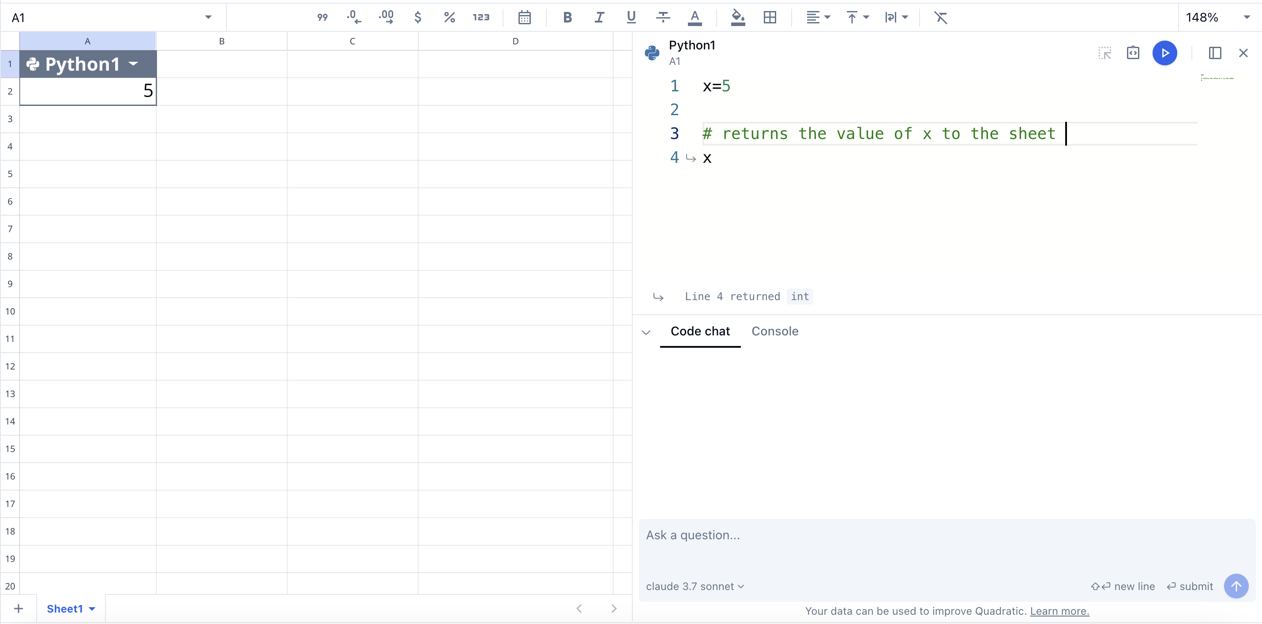Add a new sheet with plus button
This screenshot has width=1262, height=624.
[19, 608]
